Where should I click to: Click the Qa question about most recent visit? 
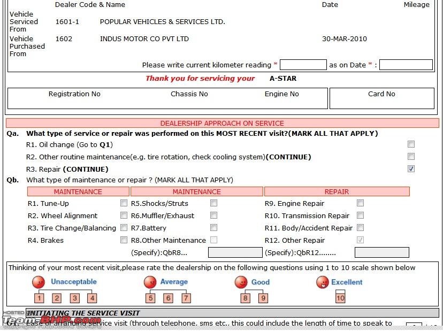point(202,133)
